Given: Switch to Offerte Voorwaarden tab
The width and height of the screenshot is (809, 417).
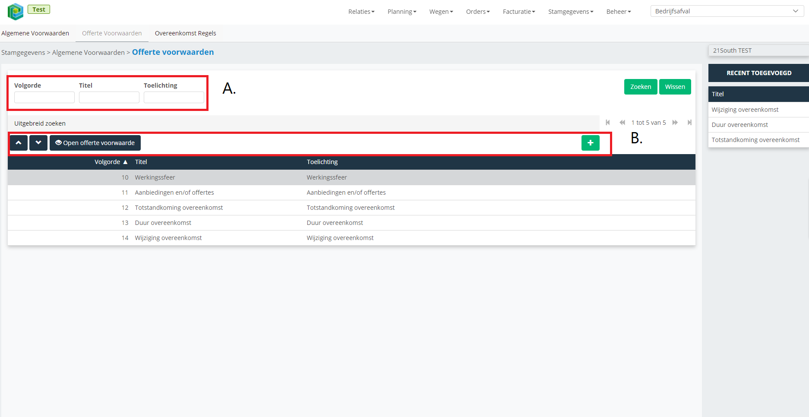Looking at the screenshot, I should pos(112,33).
